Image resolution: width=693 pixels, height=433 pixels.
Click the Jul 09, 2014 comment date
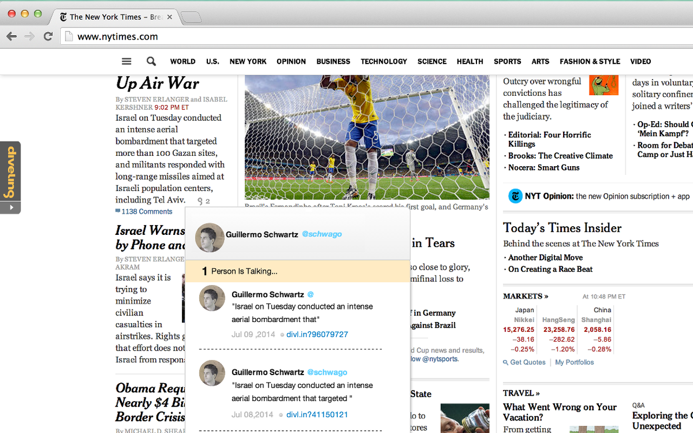pyautogui.click(x=252, y=334)
